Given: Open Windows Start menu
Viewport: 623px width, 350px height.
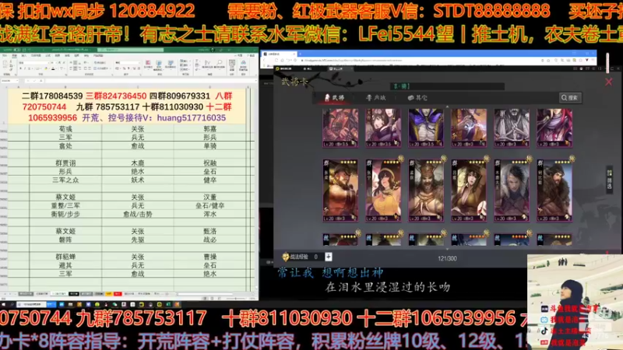Looking at the screenshot, I should coord(3,304).
